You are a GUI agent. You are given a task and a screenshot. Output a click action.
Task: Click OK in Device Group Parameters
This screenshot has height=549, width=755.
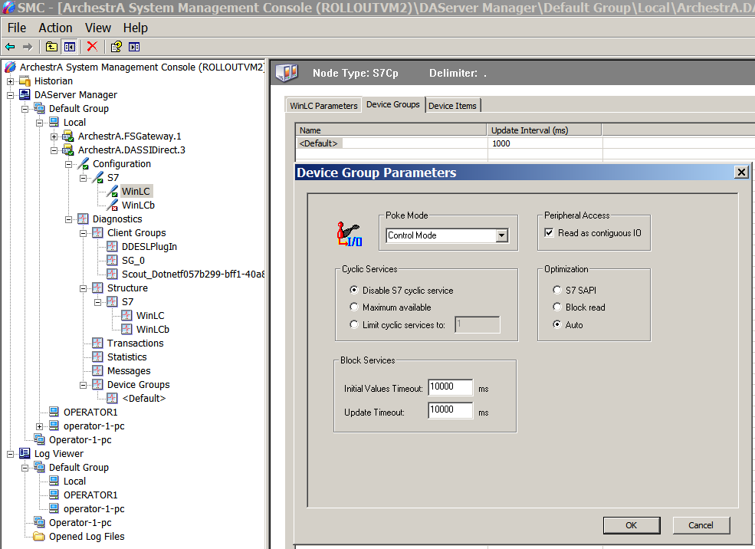pyautogui.click(x=631, y=525)
